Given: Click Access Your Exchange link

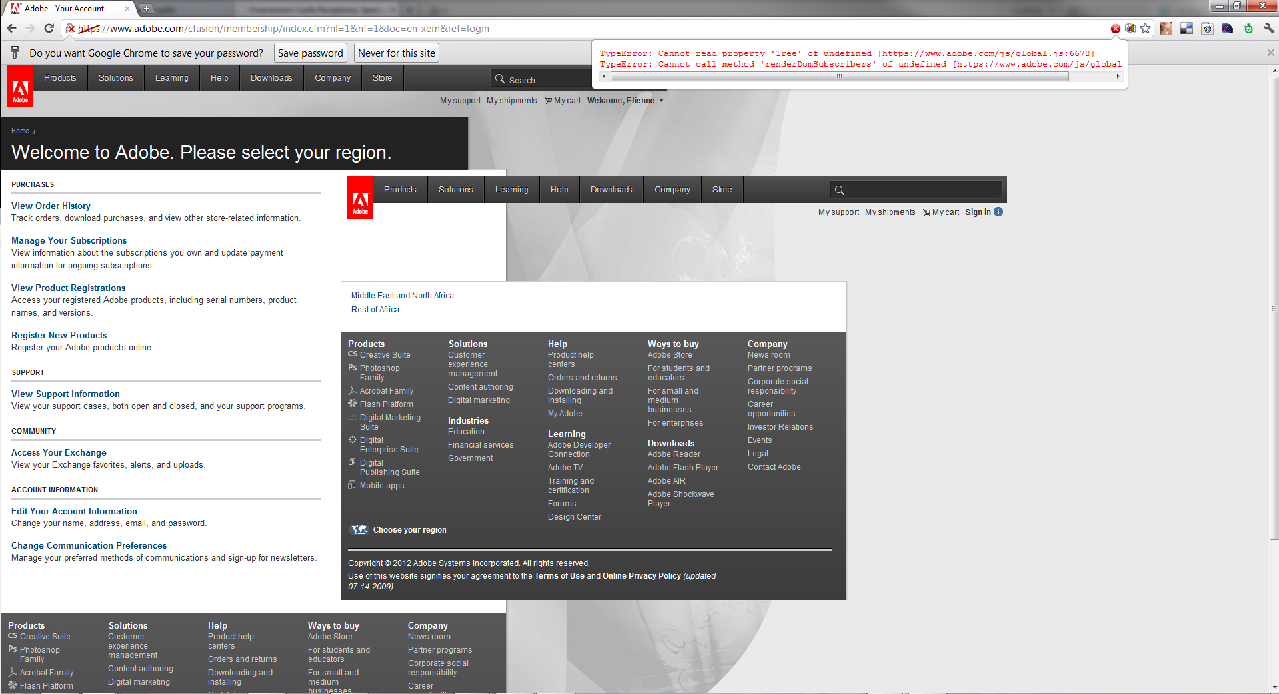Looking at the screenshot, I should pos(59,453).
